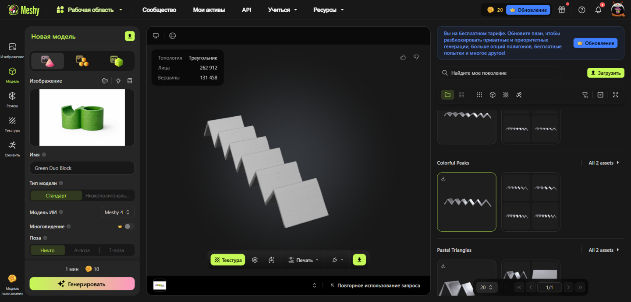The height and width of the screenshot is (302, 631).
Task: Open the Печать dropdown in viewport toolbar
Action: click(303, 260)
